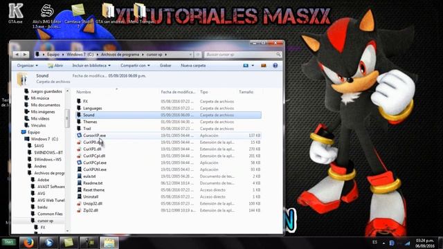This screenshot has width=443, height=249.
Task: Open the Incluir en biblioteca dropdown
Action: click(91, 66)
